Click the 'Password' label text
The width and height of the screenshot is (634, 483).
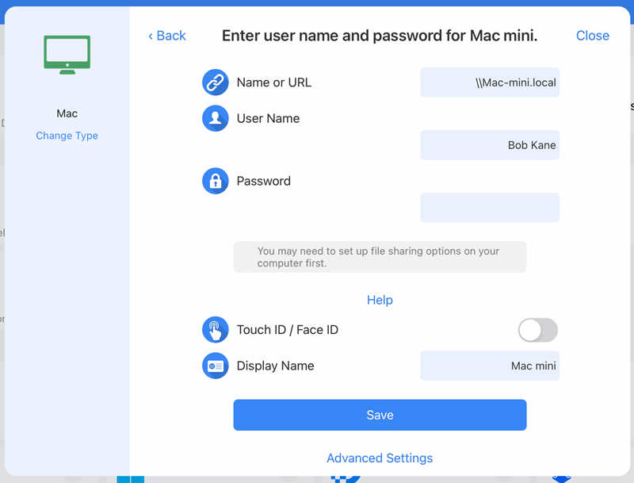coord(264,181)
